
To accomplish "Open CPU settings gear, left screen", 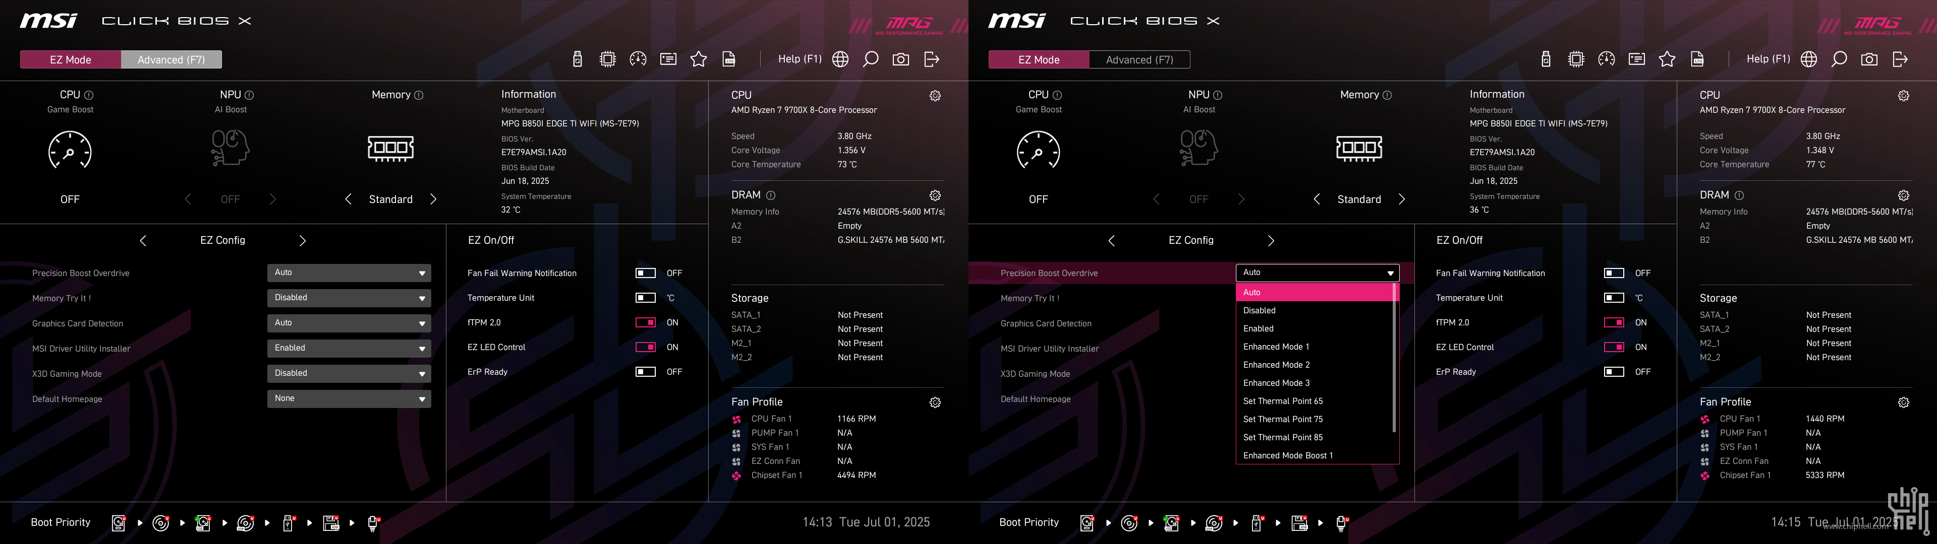I will [935, 95].
